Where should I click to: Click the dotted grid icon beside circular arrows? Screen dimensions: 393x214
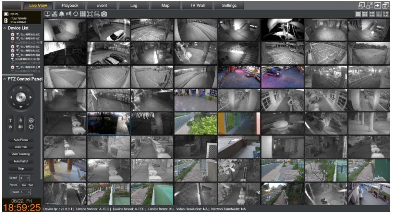(x=83, y=14)
